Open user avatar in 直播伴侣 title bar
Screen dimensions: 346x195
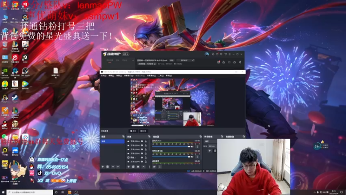207,54
